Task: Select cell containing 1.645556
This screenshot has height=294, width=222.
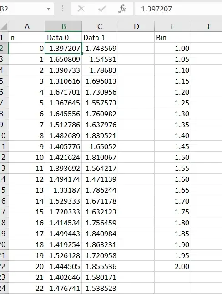Action: [63, 114]
